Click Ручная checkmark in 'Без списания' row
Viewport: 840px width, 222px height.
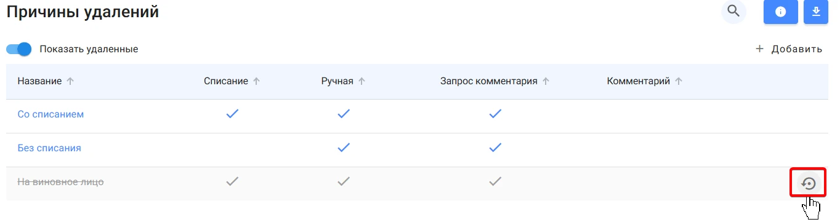pos(344,148)
